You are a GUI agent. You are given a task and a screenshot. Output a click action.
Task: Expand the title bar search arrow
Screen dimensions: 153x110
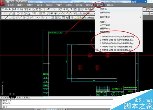145,2
